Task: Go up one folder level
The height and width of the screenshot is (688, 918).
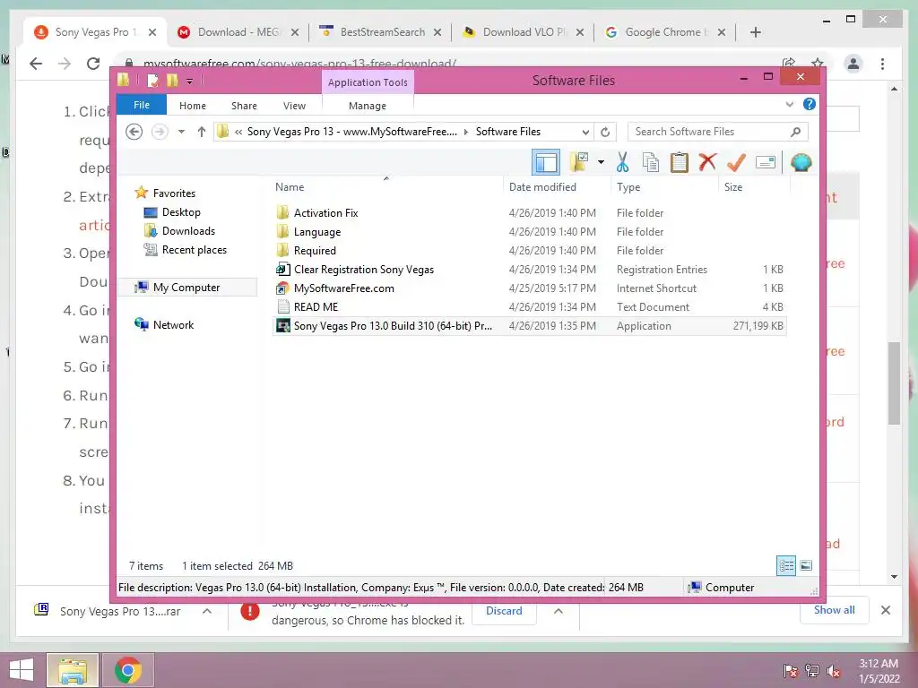Action: pyautogui.click(x=202, y=132)
